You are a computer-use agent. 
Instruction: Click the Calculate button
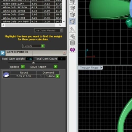pyautogui.click(x=34, y=46)
